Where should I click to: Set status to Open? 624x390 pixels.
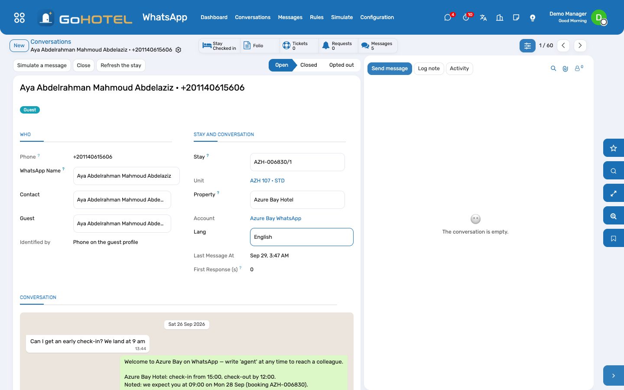281,65
